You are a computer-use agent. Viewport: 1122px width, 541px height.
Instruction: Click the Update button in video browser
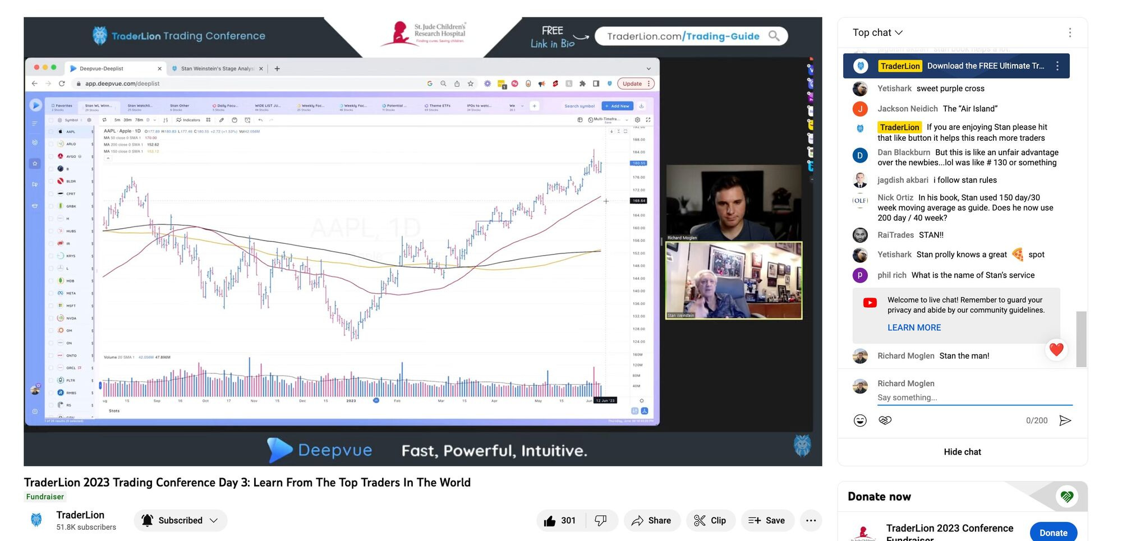click(x=636, y=84)
